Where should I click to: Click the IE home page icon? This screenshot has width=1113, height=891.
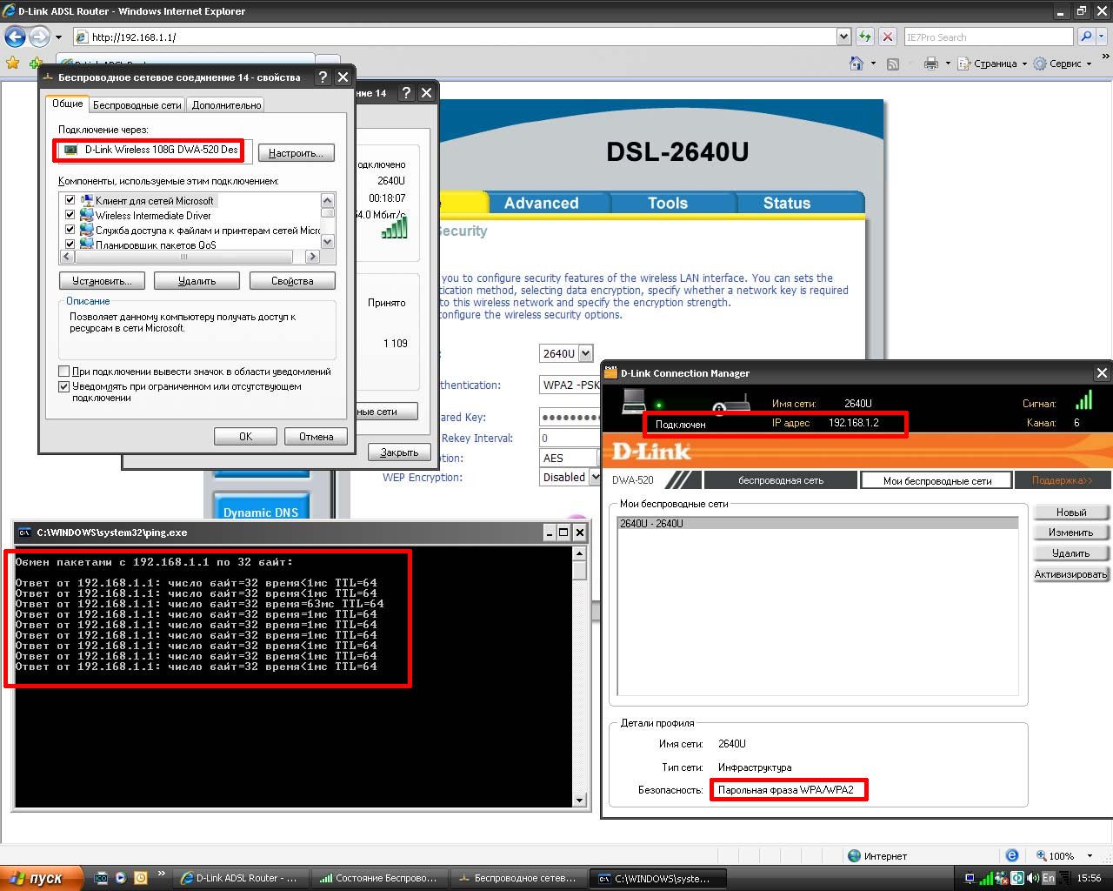[x=856, y=64]
